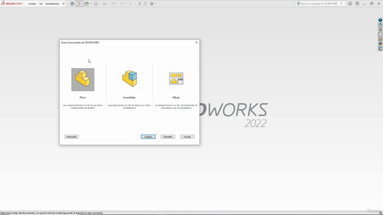
Task: Click the New document toolbar icon
Action: coord(78,4)
